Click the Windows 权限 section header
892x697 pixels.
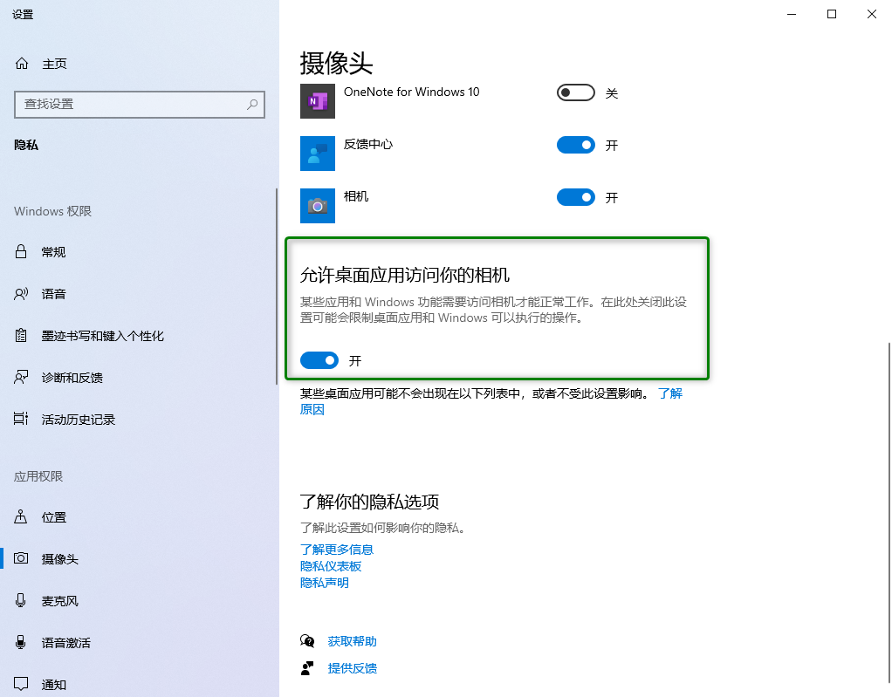[x=52, y=211]
